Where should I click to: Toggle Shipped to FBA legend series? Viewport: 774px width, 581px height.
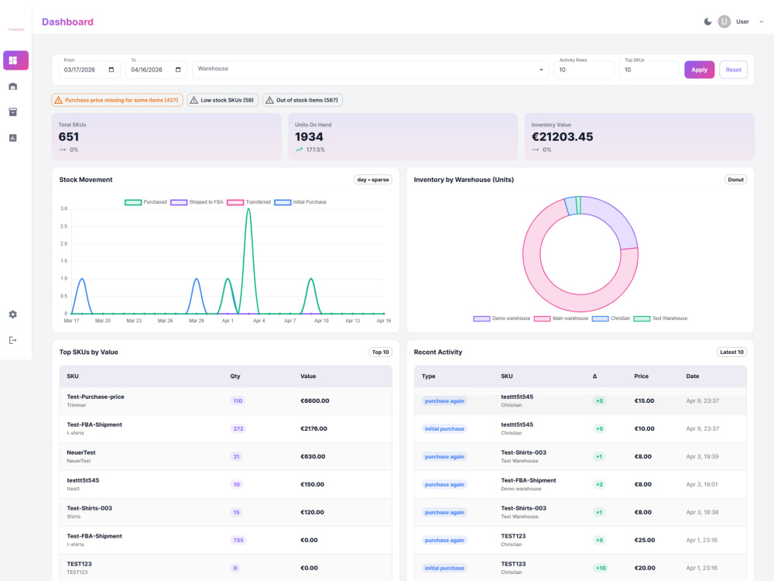pos(197,202)
